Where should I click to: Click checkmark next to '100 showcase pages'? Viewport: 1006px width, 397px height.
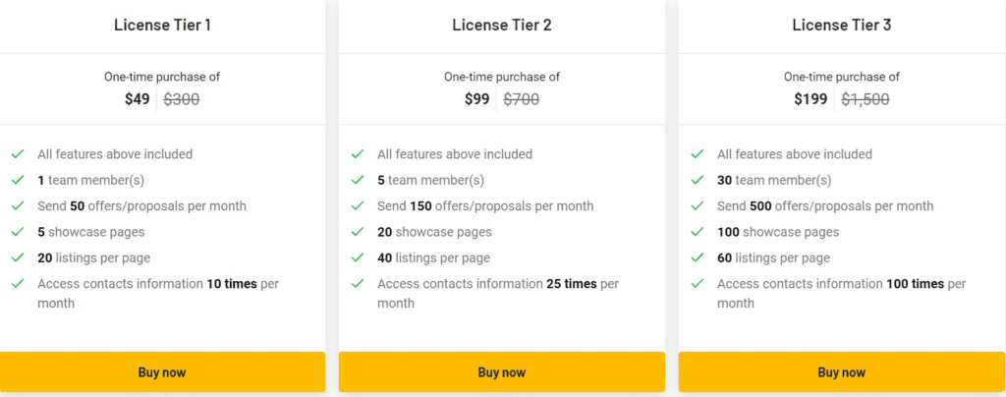[698, 232]
